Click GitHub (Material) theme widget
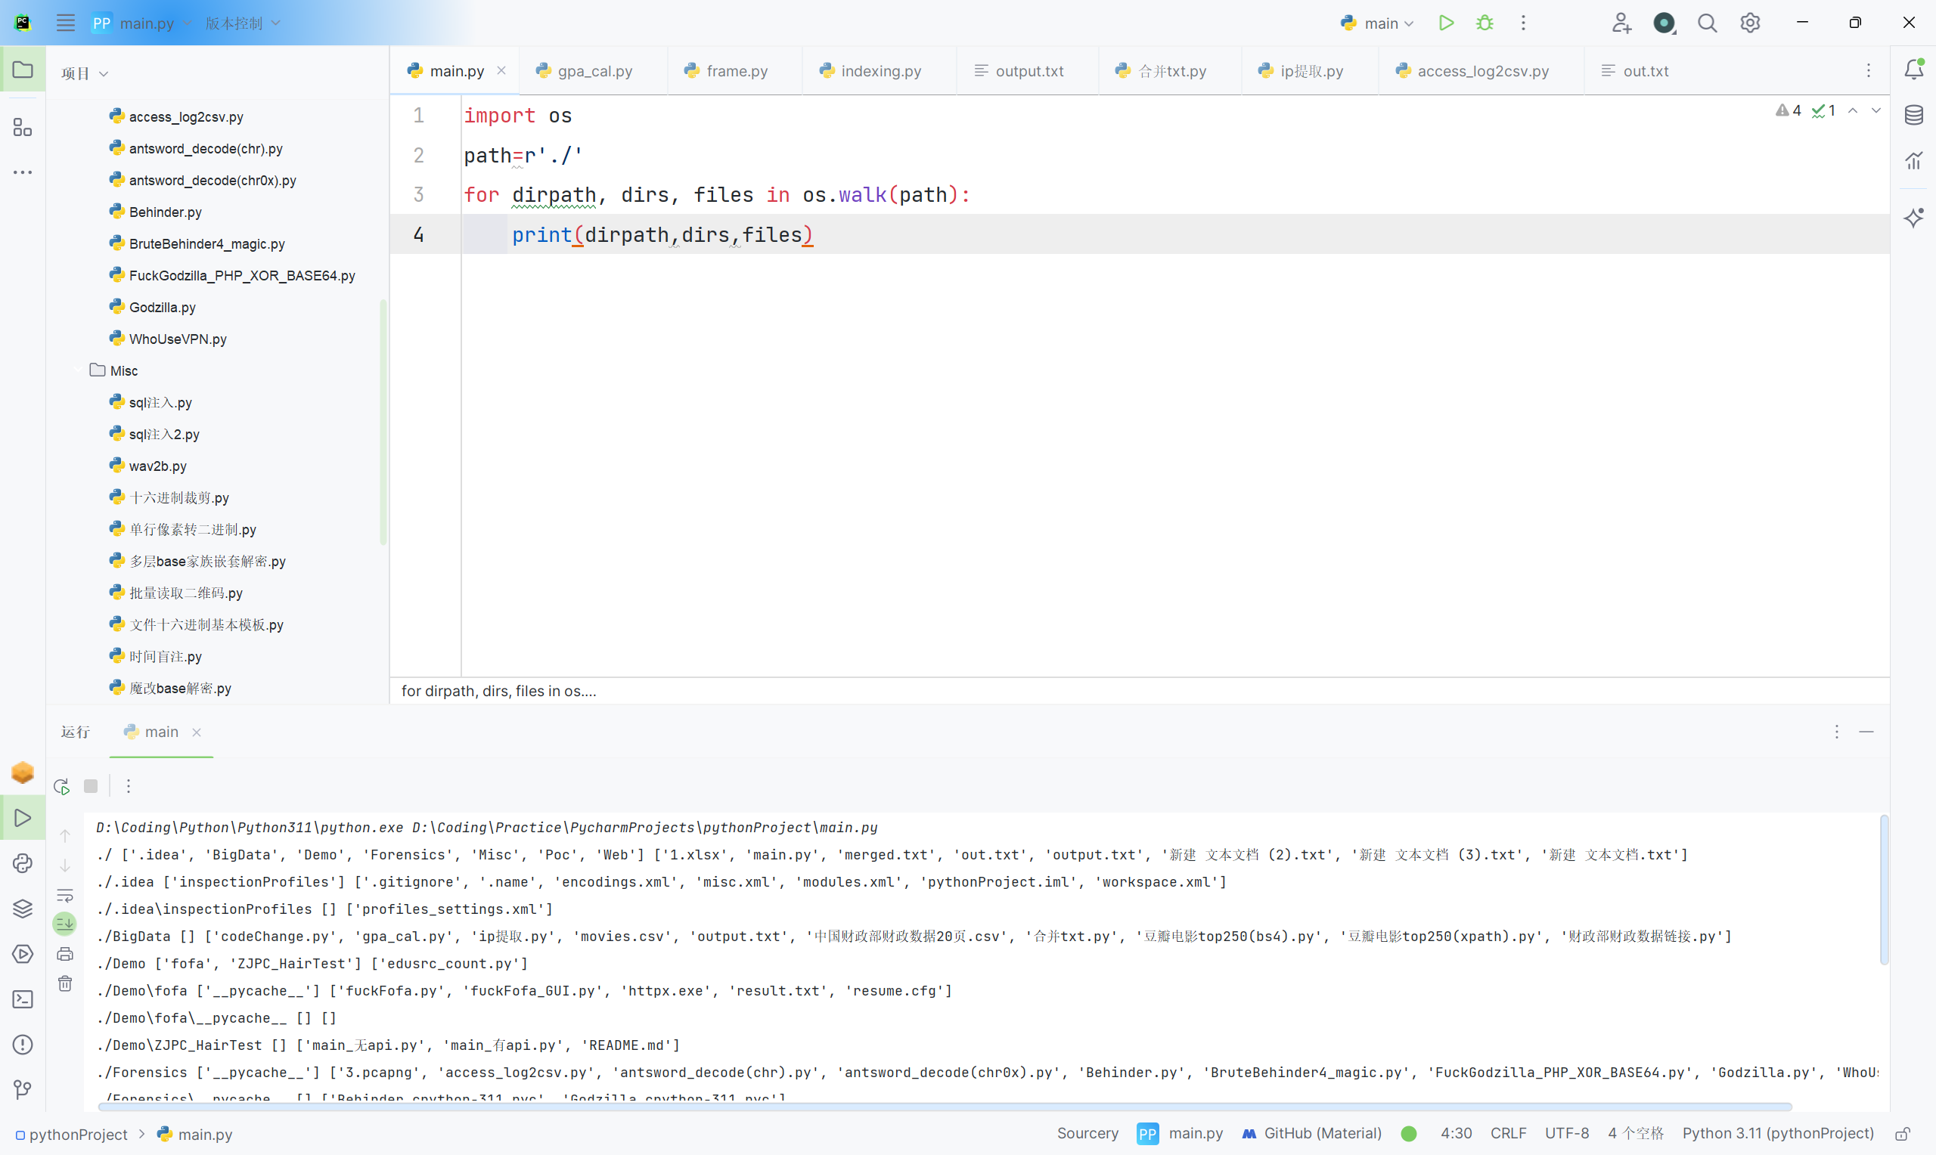1936x1155 pixels. coord(1311,1133)
